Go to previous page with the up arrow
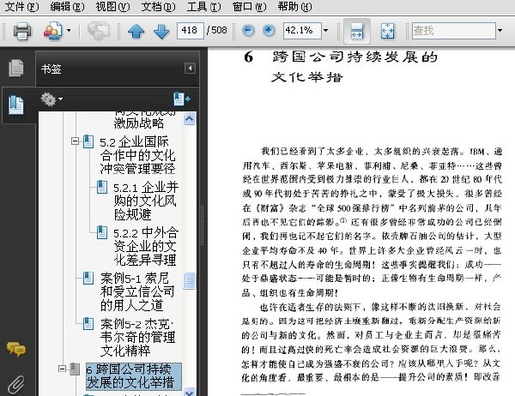 pyautogui.click(x=136, y=32)
